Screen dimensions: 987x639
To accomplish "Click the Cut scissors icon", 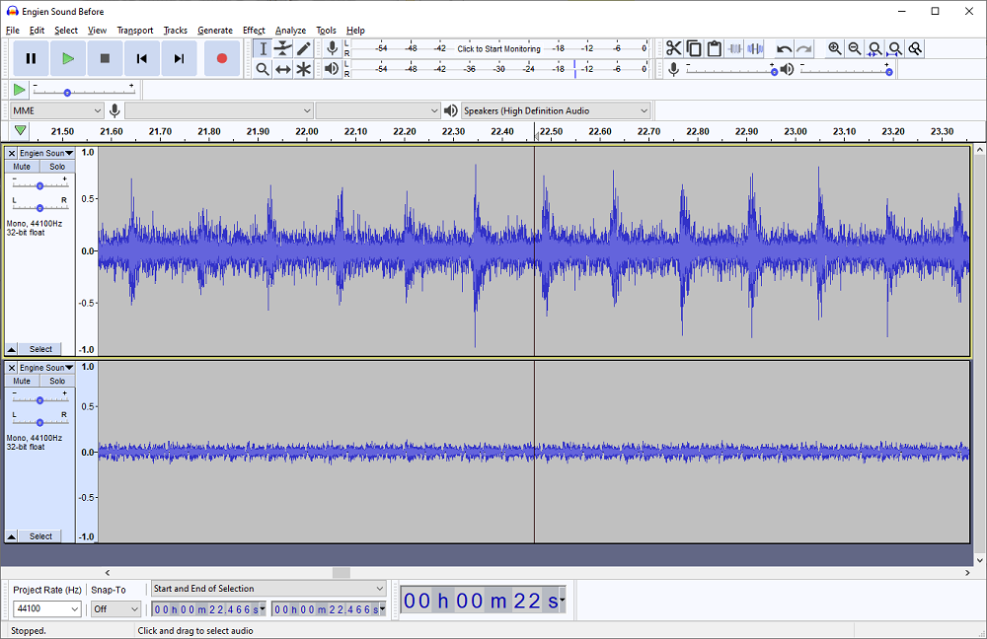I will click(673, 48).
